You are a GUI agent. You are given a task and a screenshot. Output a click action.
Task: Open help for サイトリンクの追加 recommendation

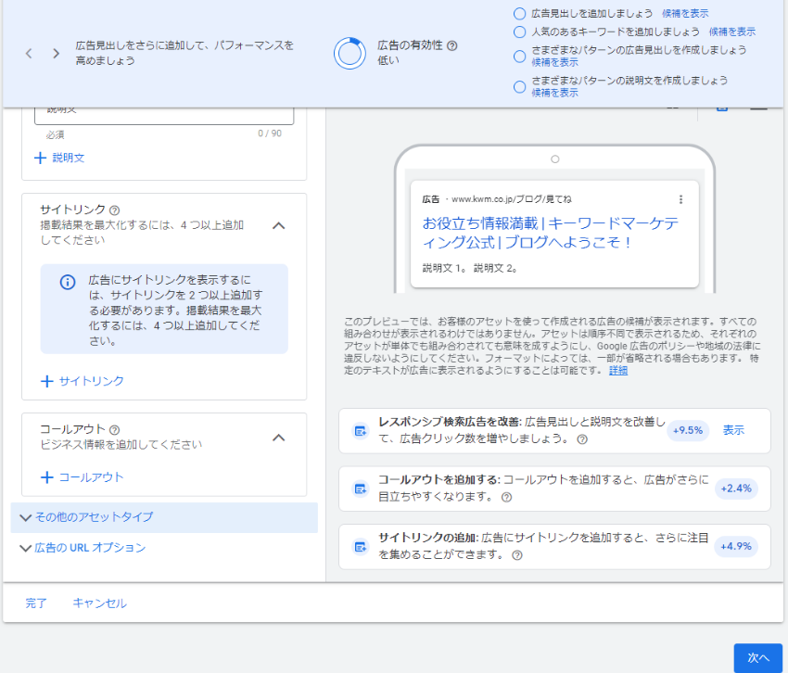(517, 555)
